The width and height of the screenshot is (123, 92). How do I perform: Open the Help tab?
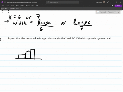click(37, 6)
